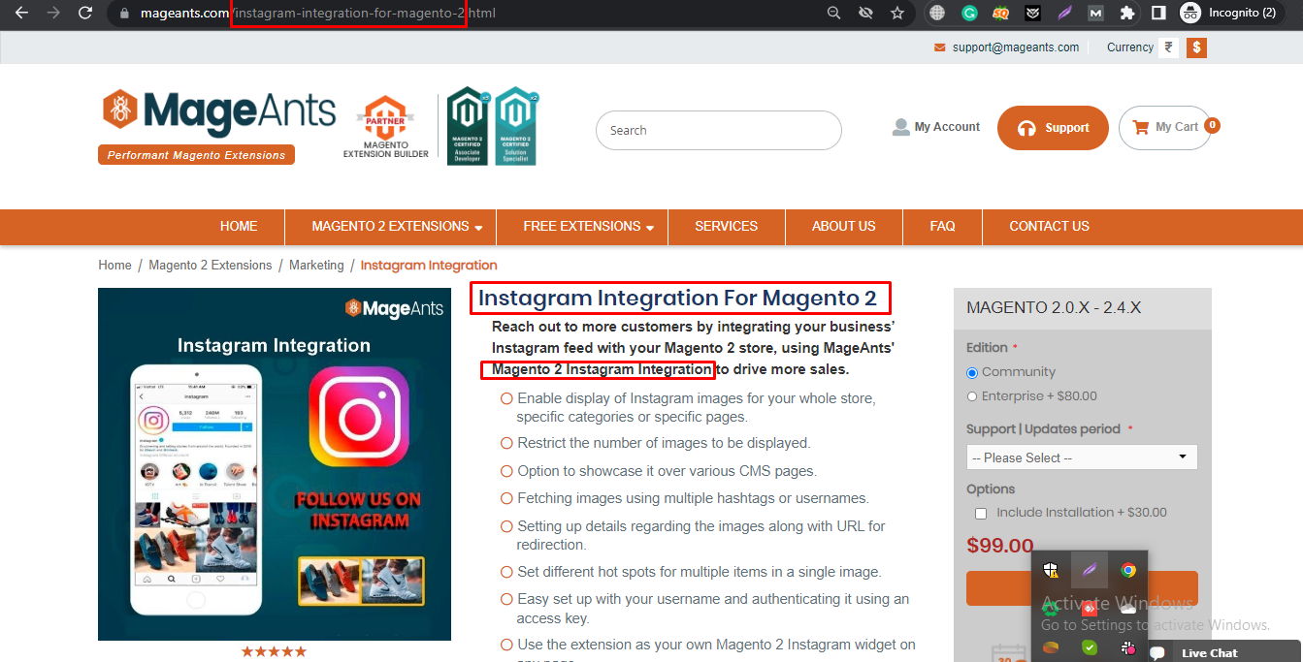Open the orange disk tray icon

click(1051, 647)
